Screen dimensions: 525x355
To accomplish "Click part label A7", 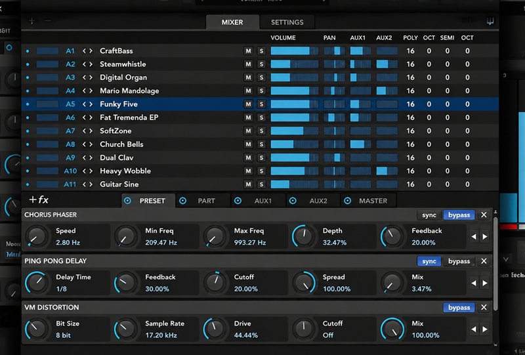I will pyautogui.click(x=70, y=131).
